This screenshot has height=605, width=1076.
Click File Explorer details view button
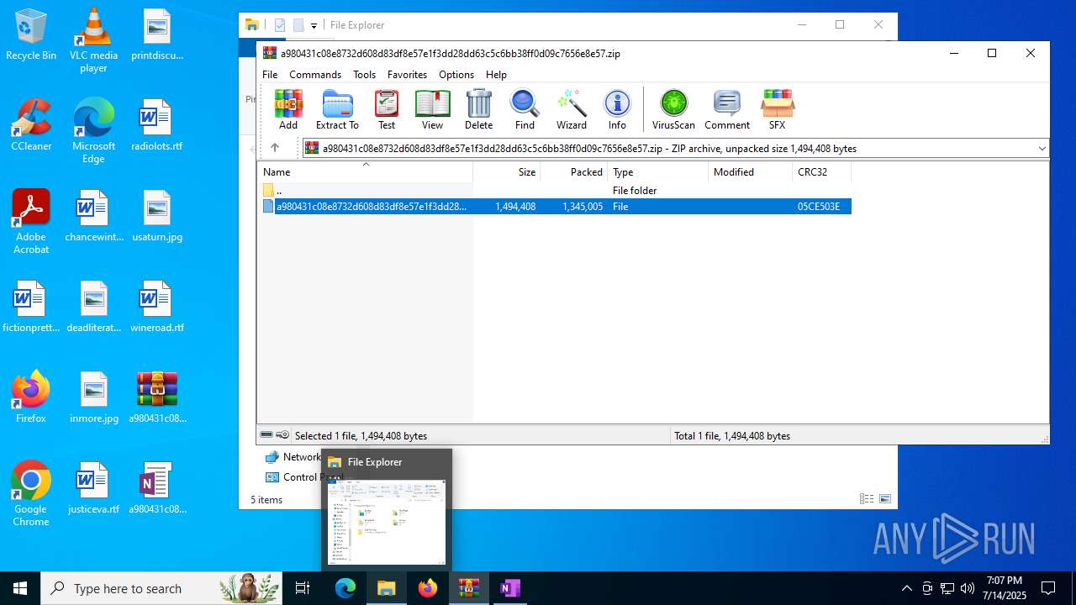point(867,499)
